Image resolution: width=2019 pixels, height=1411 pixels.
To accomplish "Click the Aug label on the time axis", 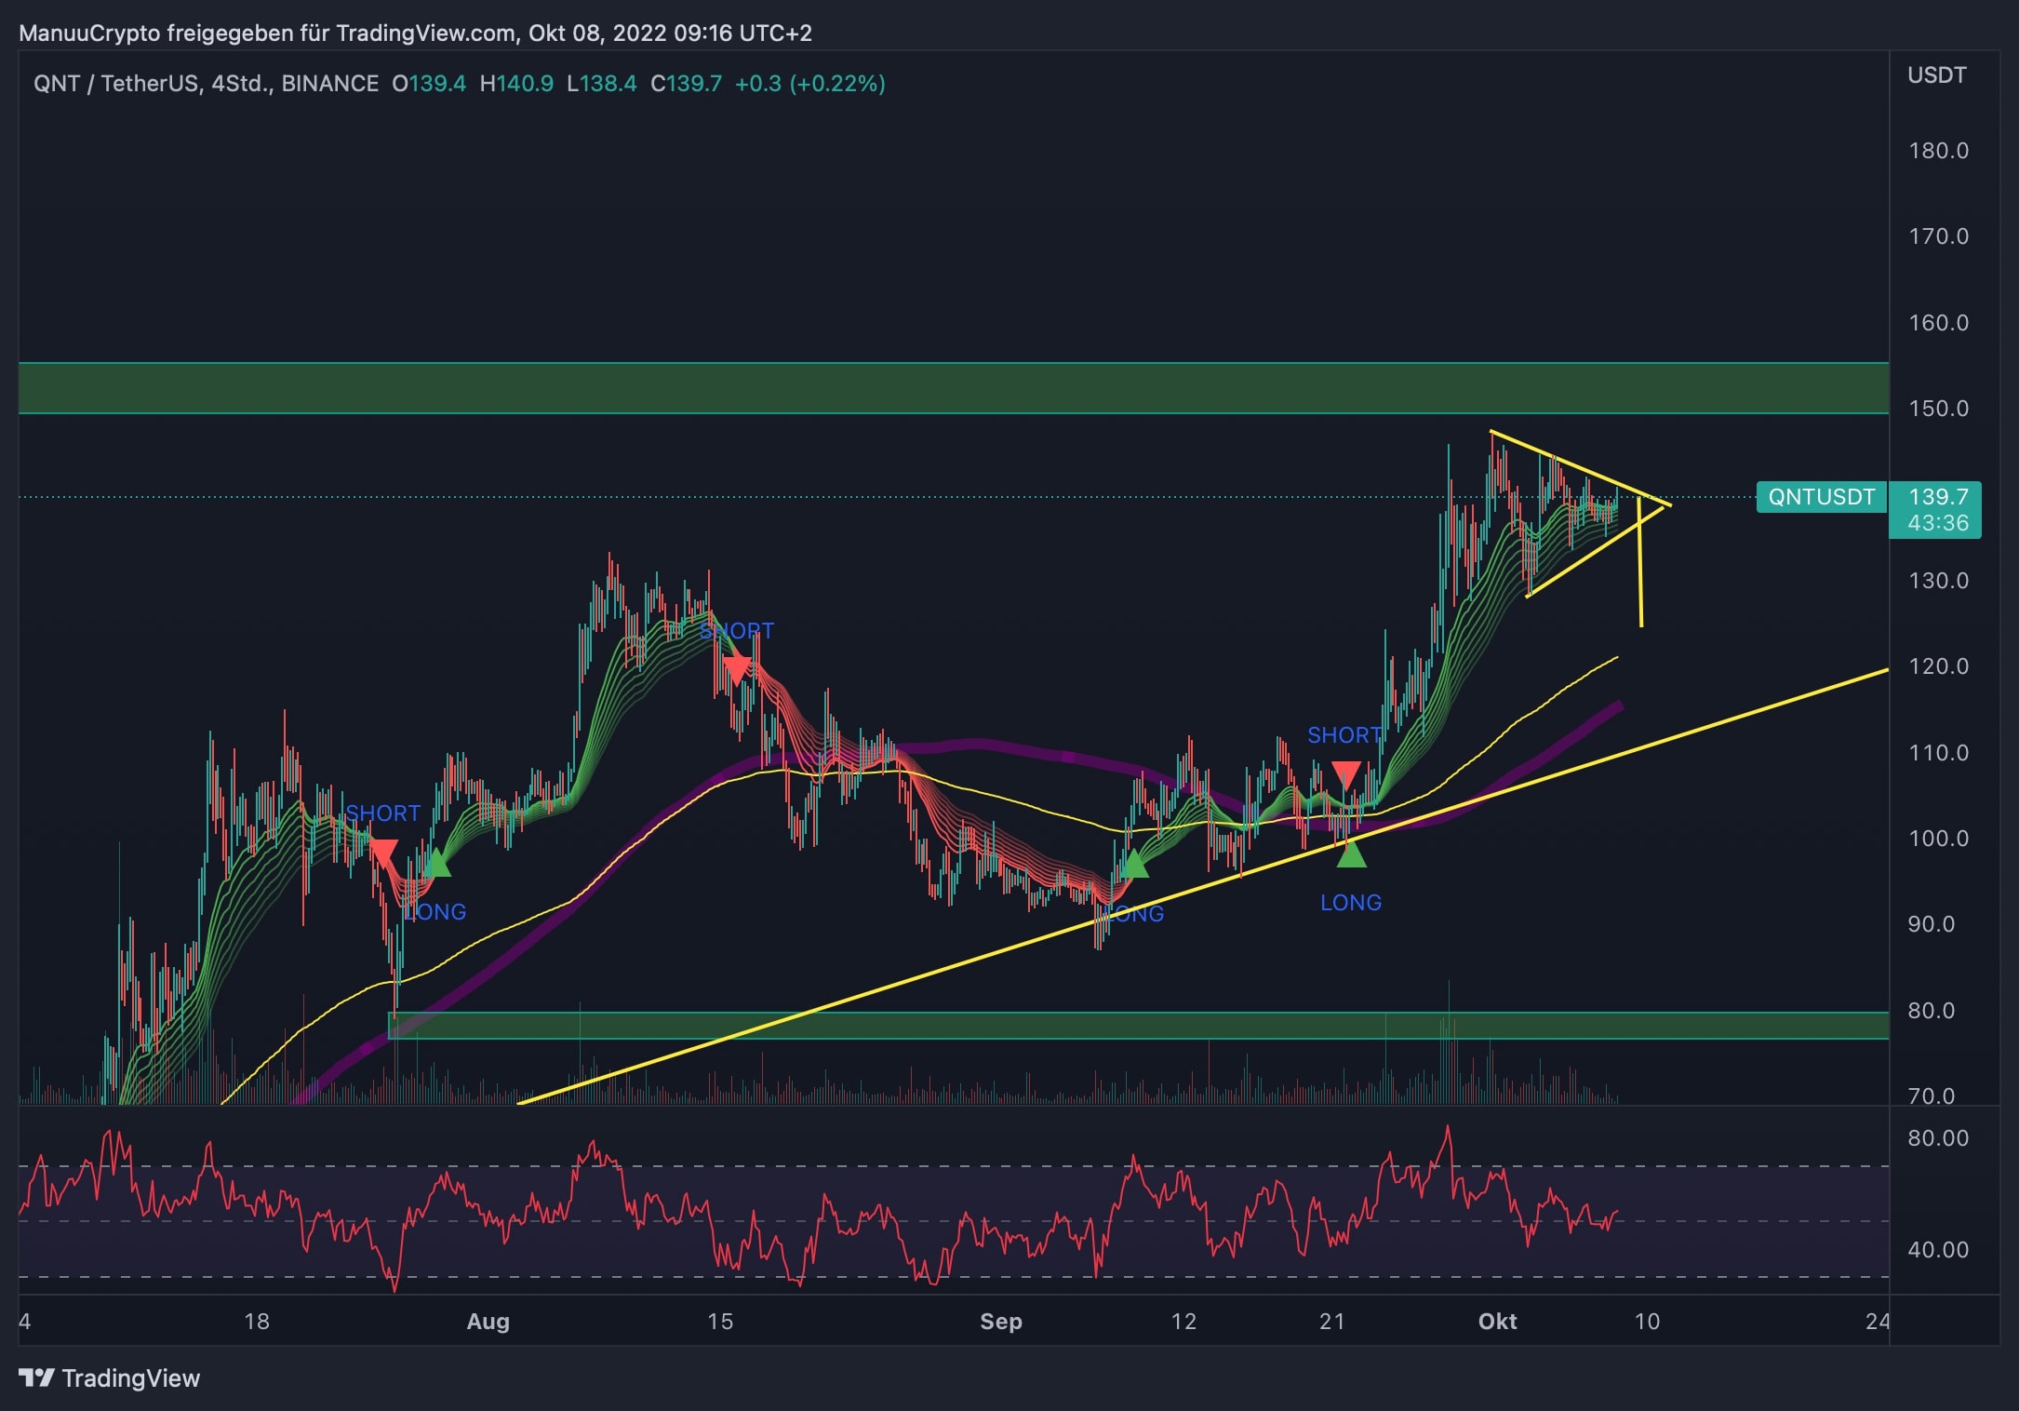I will (x=488, y=1322).
